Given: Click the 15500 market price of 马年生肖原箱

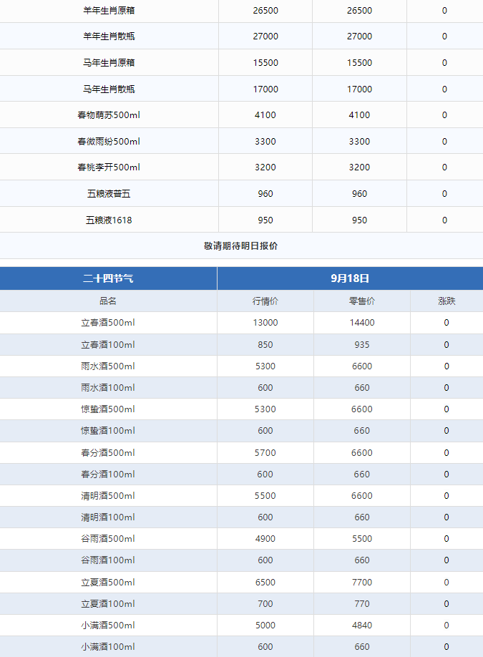Looking at the screenshot, I should pyautogui.click(x=265, y=63).
